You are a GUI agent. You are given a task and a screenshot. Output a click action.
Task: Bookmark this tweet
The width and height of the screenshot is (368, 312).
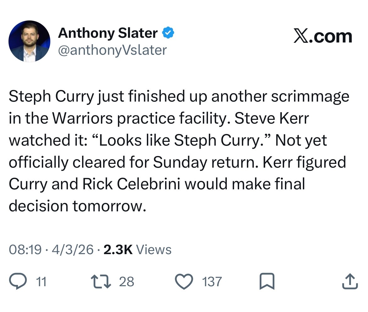point(267,281)
